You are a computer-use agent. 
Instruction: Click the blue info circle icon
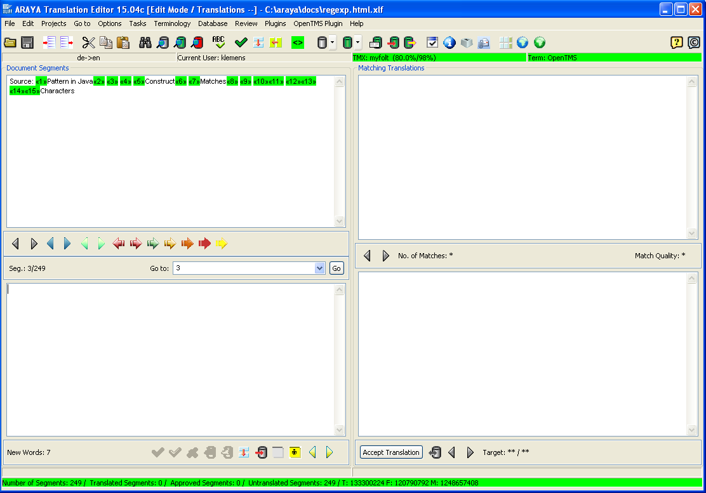[x=450, y=43]
